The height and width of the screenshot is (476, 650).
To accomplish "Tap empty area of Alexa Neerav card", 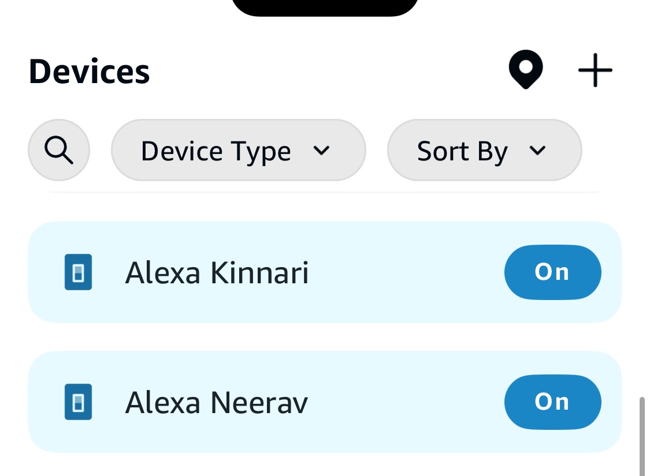I will coord(406,402).
